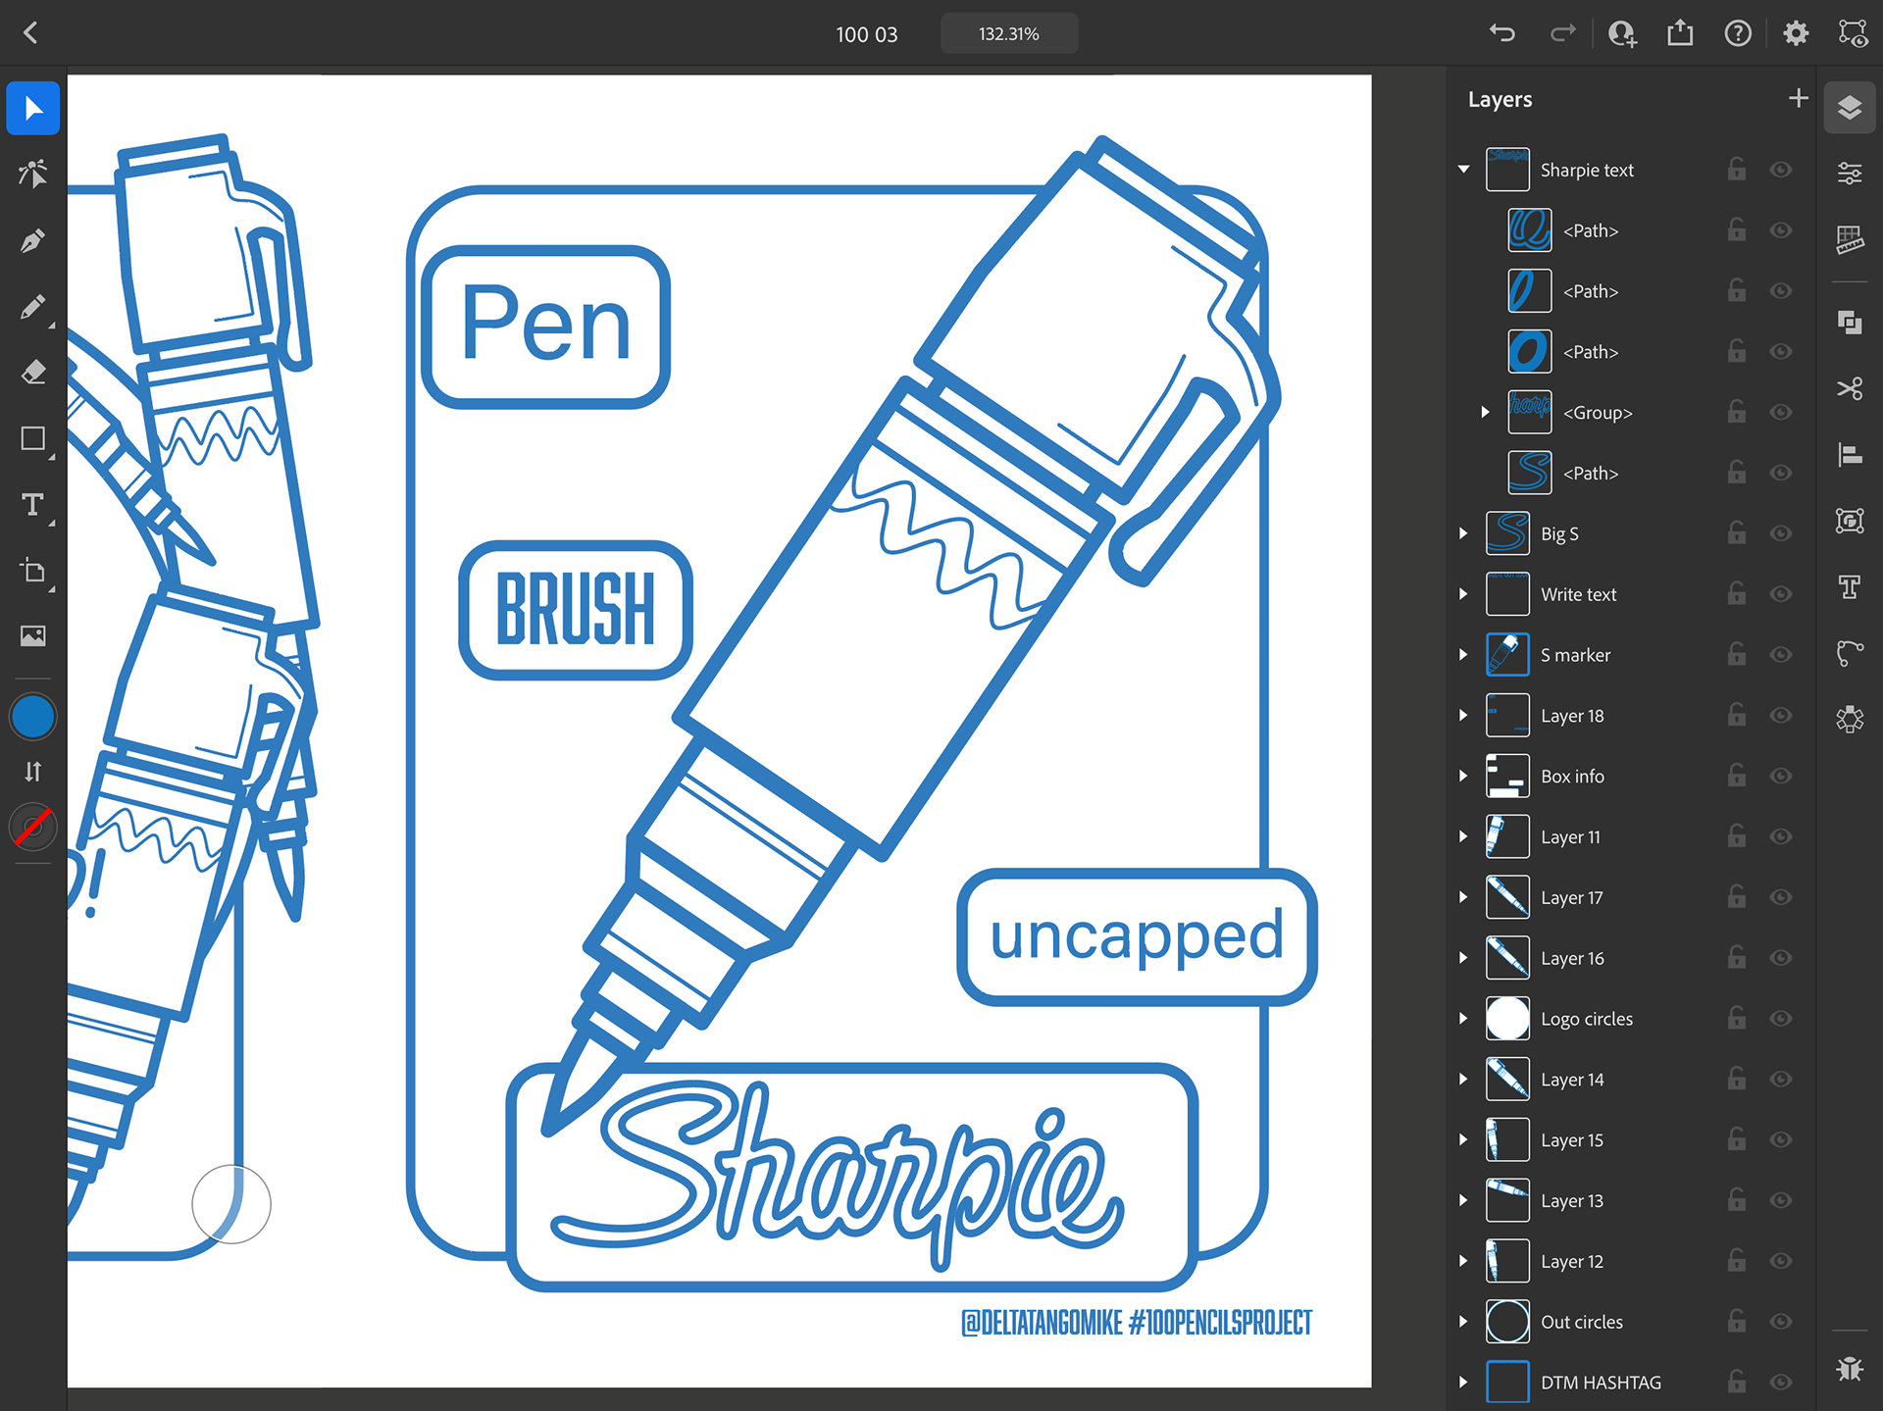1883x1411 pixels.
Task: Go back to the document gallery
Action: (31, 33)
